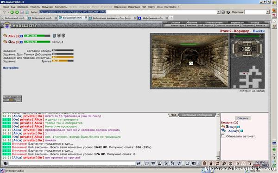This screenshot has height=173, width=278.
Task: Expand the 'Персонаж' combo box
Action: [267, 12]
